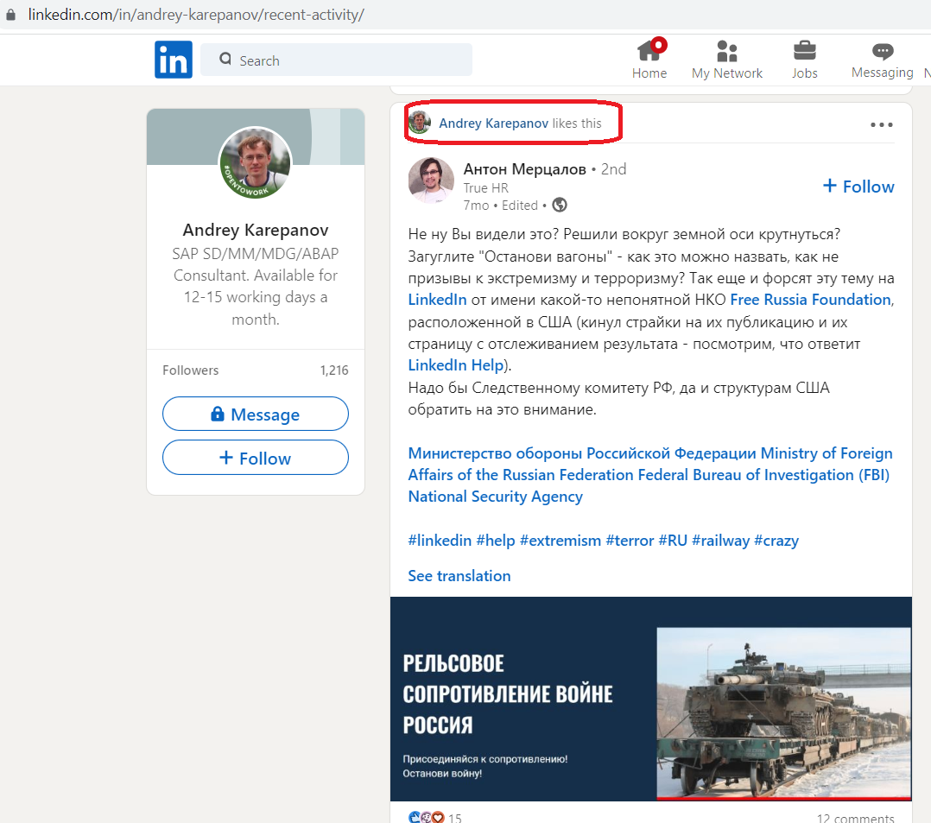Click the reactions icons next to 15
The height and width of the screenshot is (823, 931).
(427, 817)
